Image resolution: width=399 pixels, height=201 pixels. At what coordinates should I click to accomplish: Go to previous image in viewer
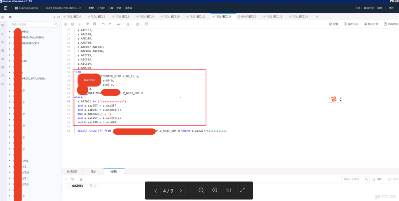pos(155,191)
